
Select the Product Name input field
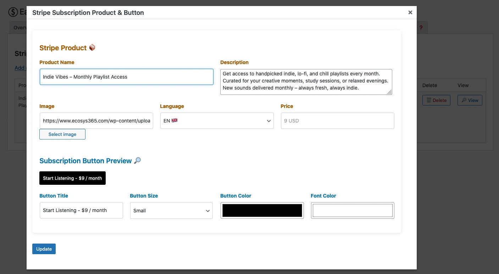tap(126, 76)
